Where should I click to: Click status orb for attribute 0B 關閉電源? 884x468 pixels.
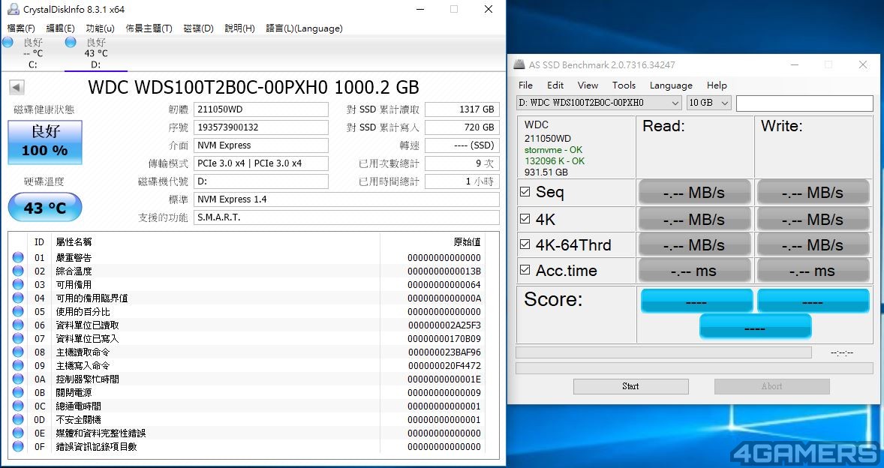[x=18, y=392]
